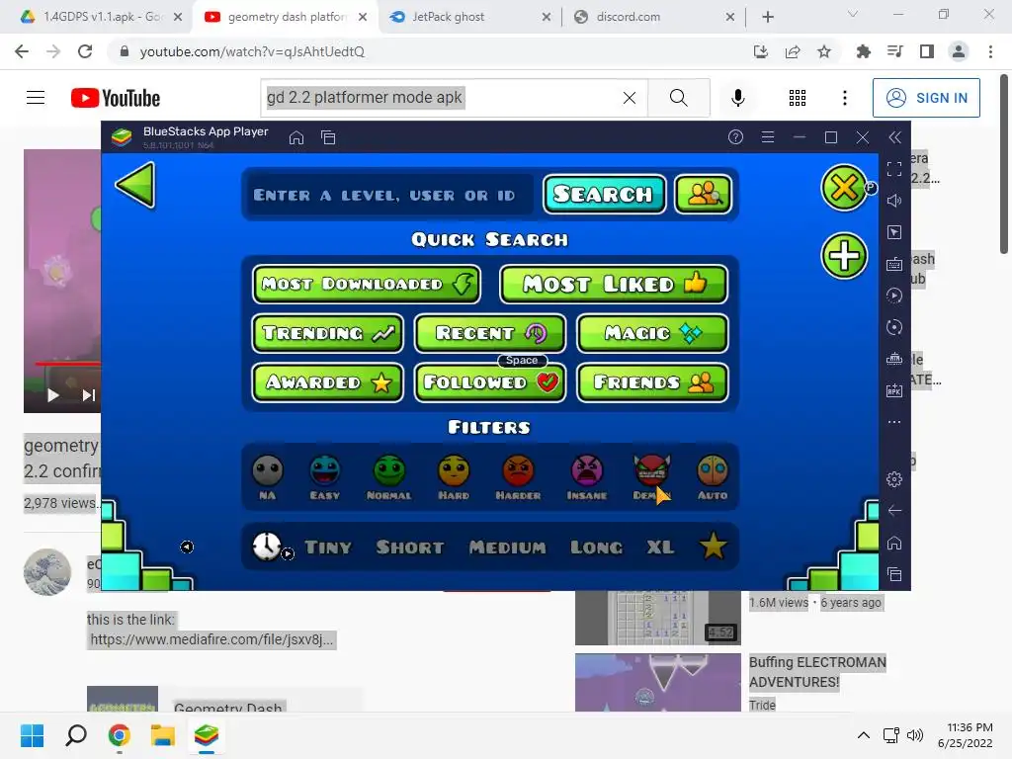
Task: Open BlueStacks hamburger menu
Action: 767,136
